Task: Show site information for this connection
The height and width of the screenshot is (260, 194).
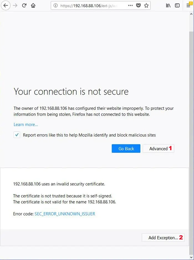Action: [55, 6]
